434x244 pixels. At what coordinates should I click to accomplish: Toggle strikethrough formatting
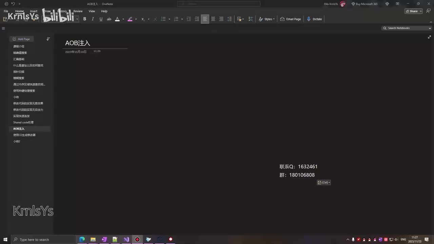coord(109,19)
